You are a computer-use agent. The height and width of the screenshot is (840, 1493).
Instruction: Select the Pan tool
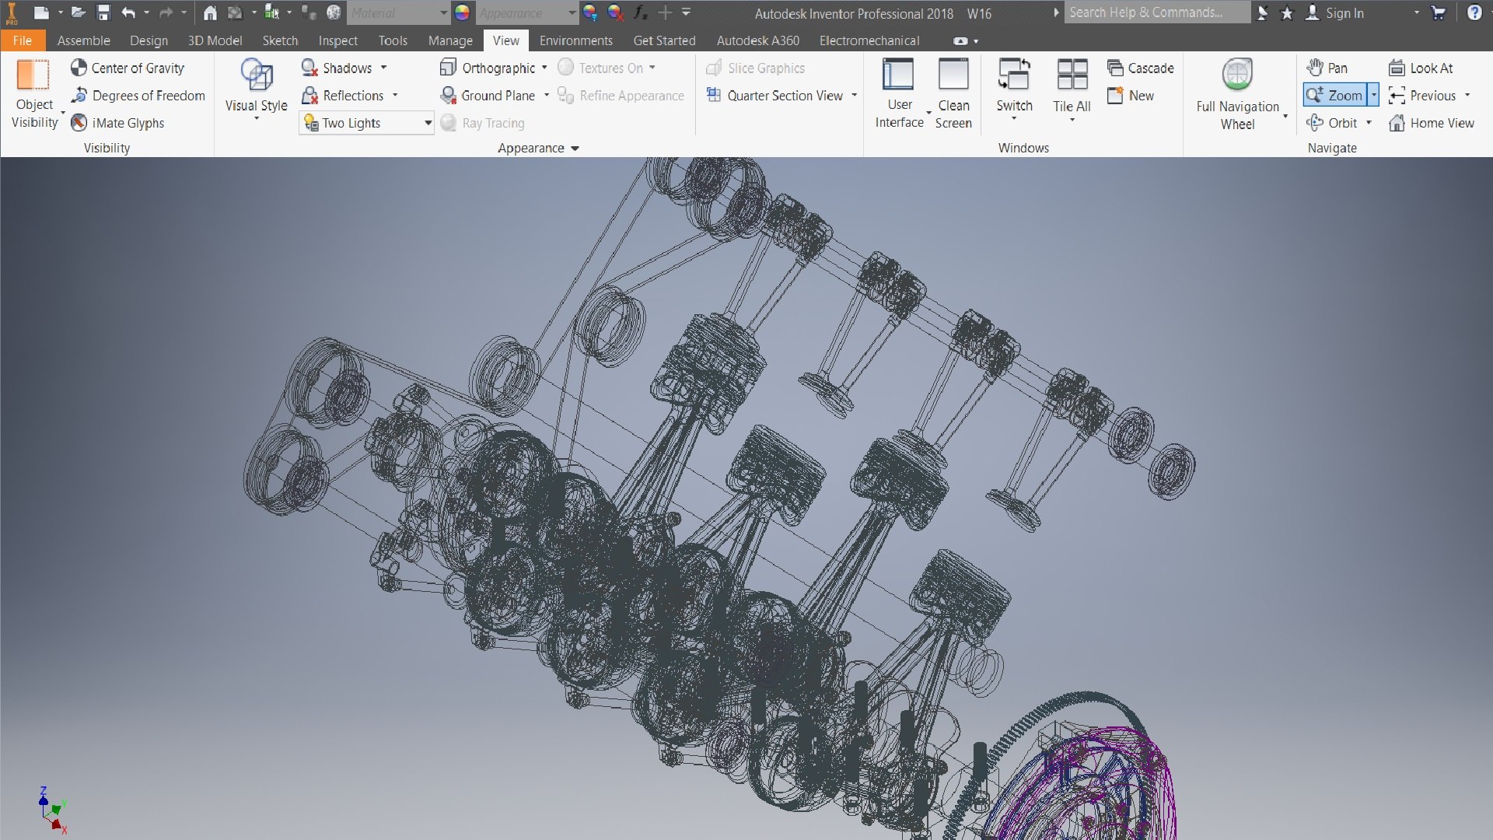pos(1327,68)
